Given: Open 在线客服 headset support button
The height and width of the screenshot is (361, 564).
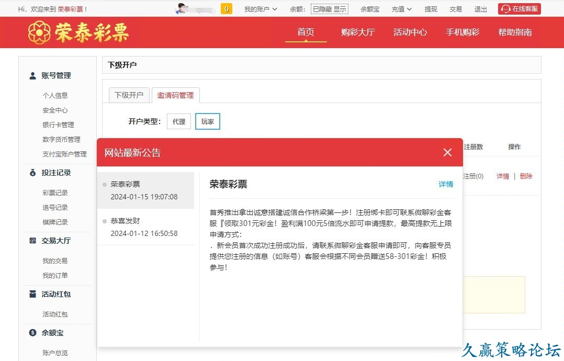Looking at the screenshot, I should (x=519, y=9).
